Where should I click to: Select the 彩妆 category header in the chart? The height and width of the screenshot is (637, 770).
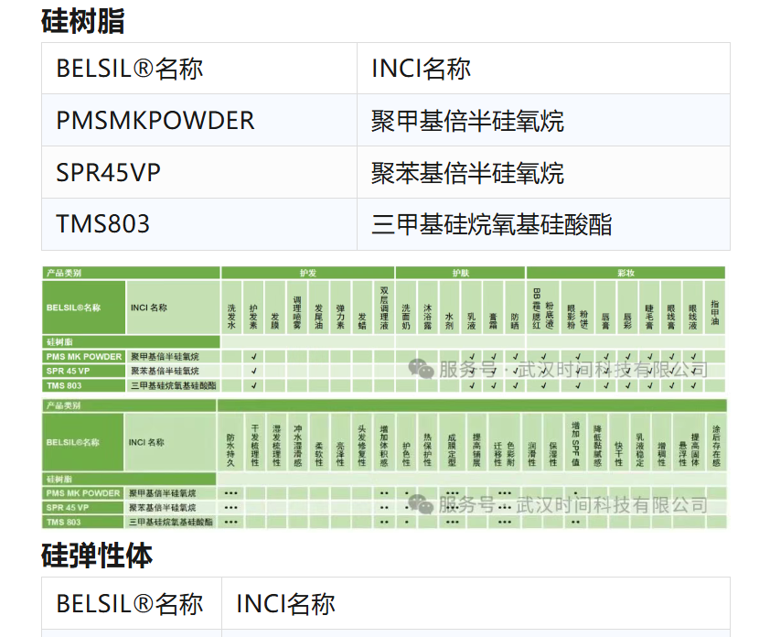tap(626, 273)
